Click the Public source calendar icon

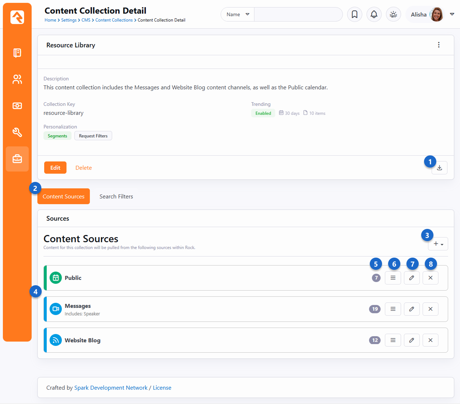click(x=56, y=278)
